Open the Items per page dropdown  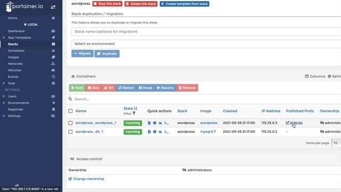click(x=336, y=143)
